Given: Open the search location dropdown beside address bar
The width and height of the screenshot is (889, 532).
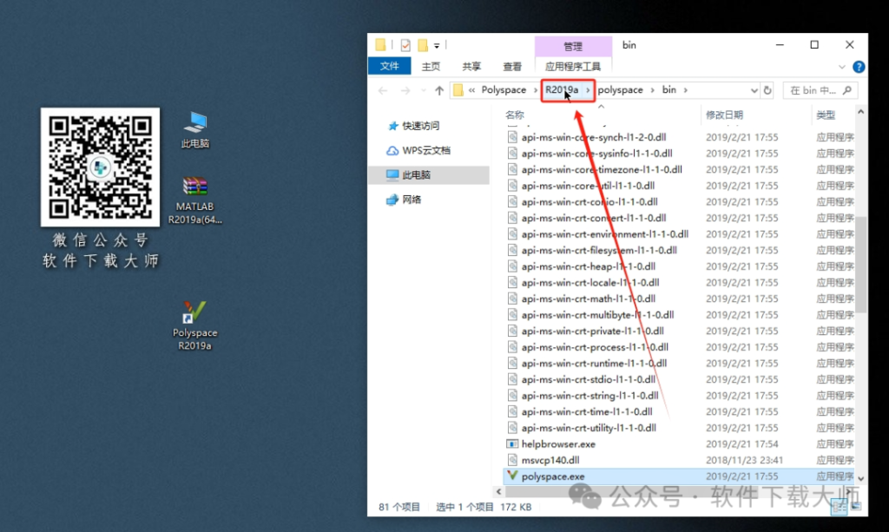Looking at the screenshot, I should (753, 89).
